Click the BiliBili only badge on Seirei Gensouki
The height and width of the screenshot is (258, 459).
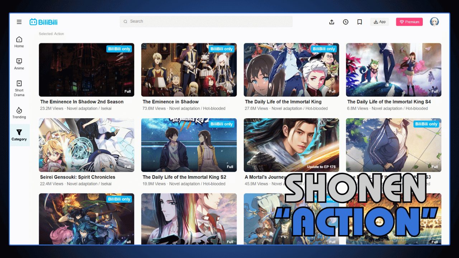(x=119, y=124)
